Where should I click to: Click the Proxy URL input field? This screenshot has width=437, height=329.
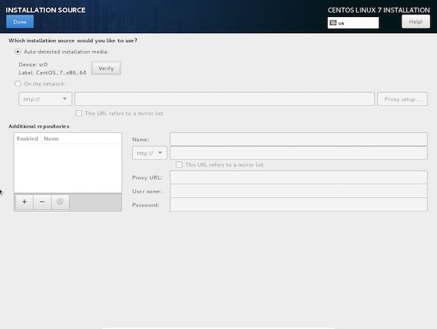298,177
